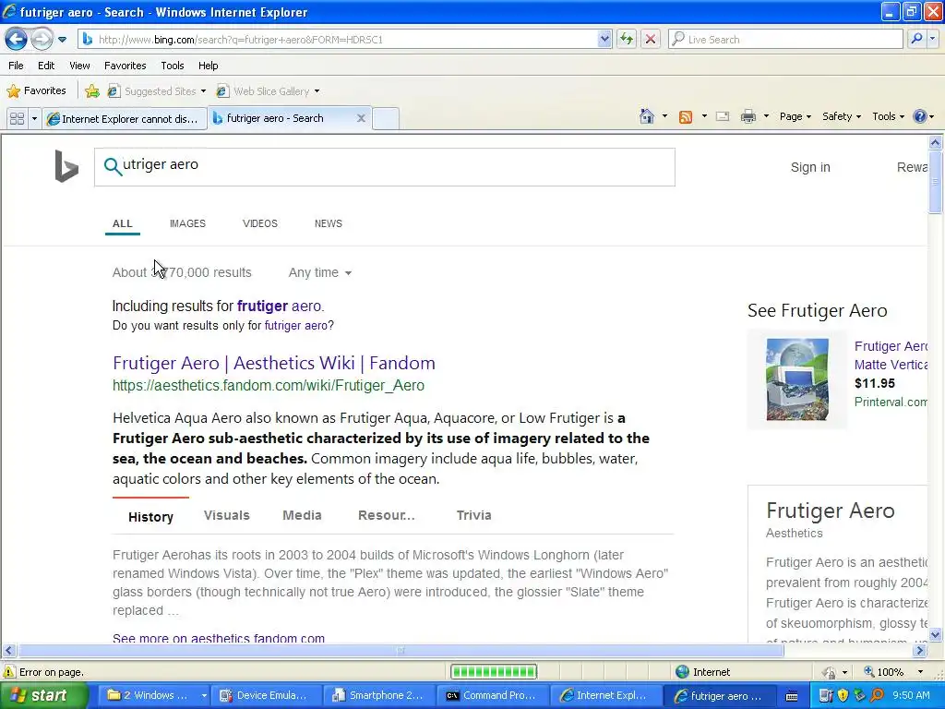Open the zoom level 100% control
This screenshot has width=945, height=709.
[893, 672]
